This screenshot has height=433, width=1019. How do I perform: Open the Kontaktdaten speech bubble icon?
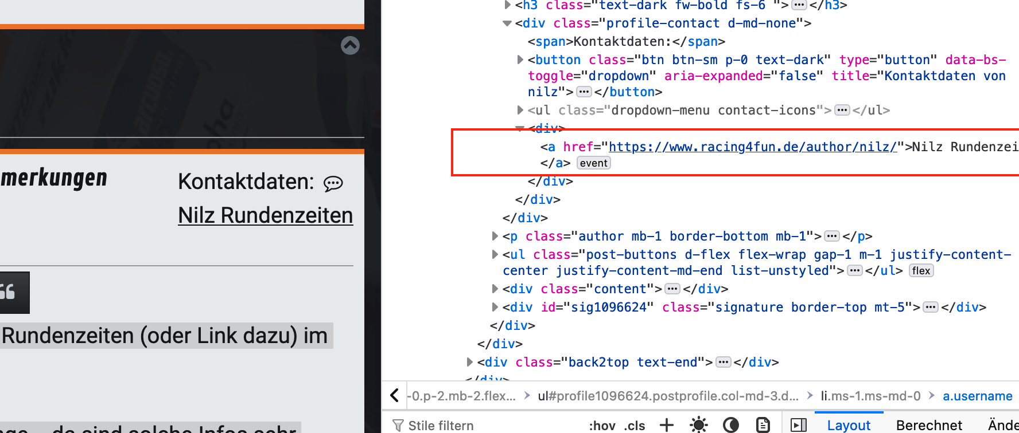(333, 183)
